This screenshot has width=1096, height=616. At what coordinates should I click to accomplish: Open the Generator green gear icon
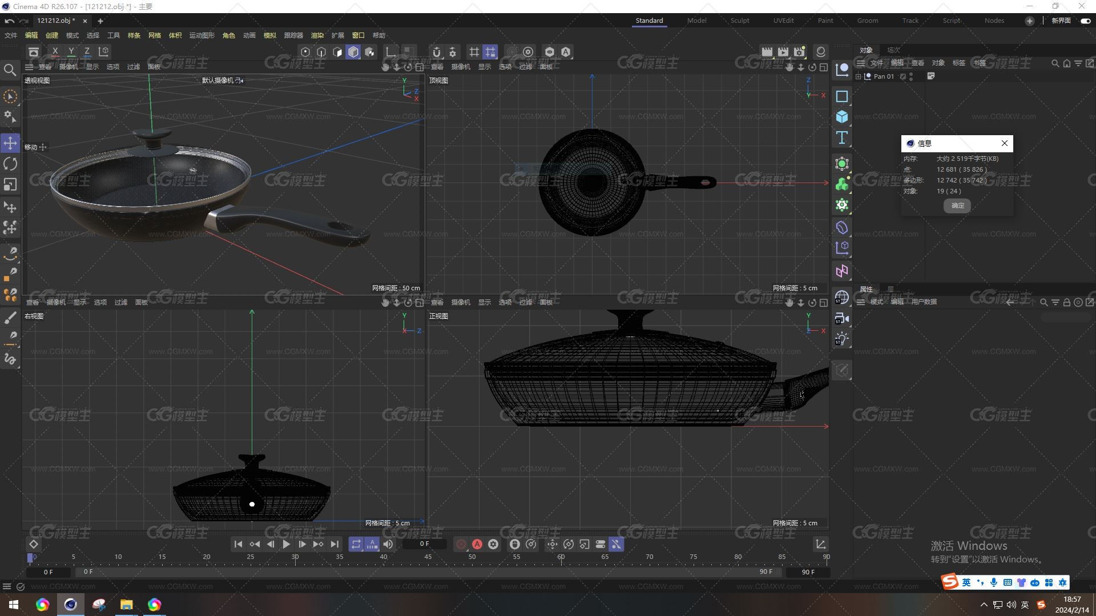coord(842,205)
